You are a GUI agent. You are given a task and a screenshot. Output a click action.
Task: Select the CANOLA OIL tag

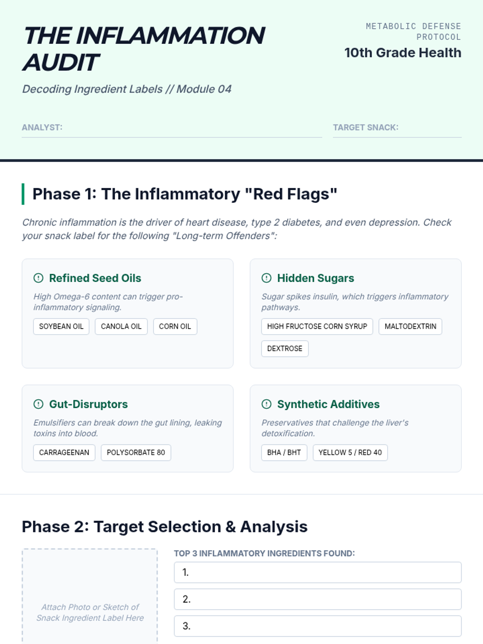(x=121, y=326)
